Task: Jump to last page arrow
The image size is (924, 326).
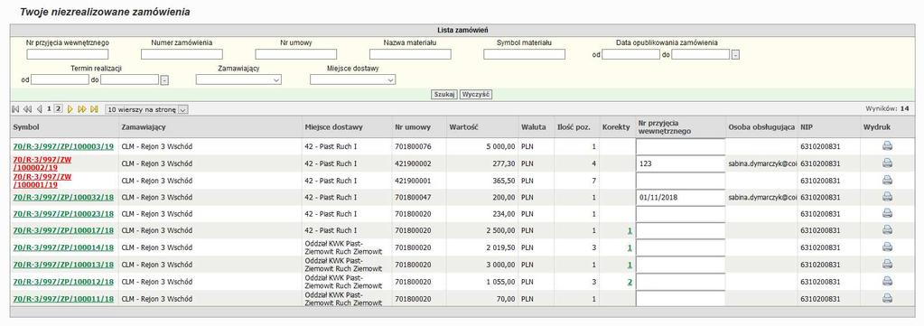Action: pyautogui.click(x=94, y=109)
